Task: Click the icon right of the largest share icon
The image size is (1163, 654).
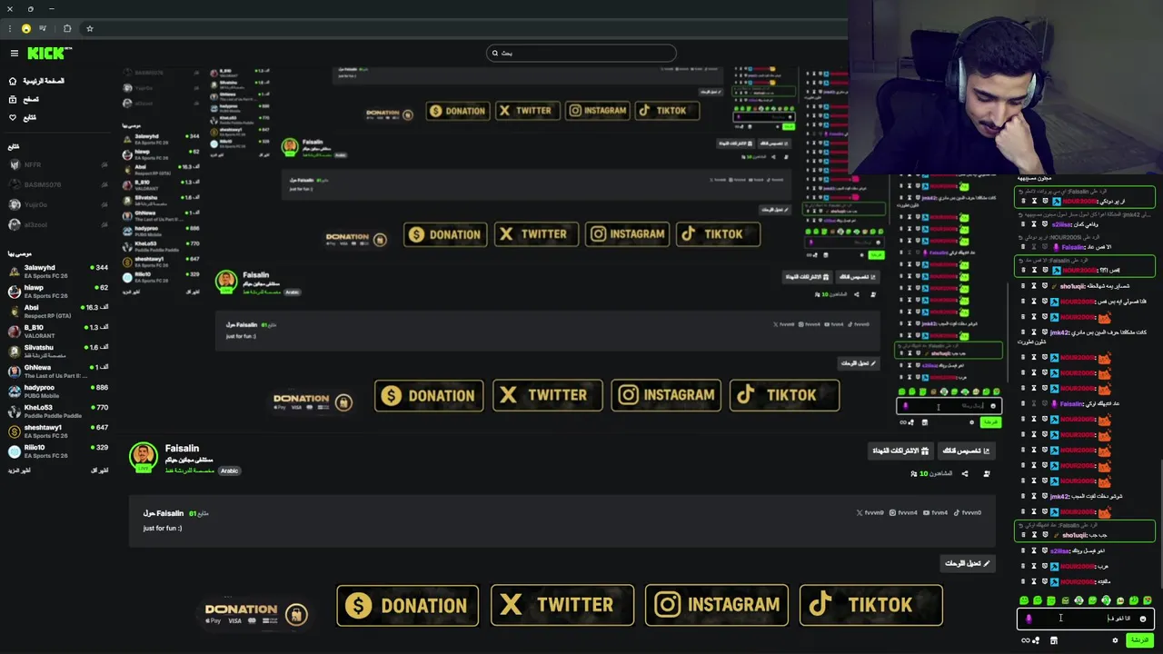Action: pyautogui.click(x=987, y=473)
